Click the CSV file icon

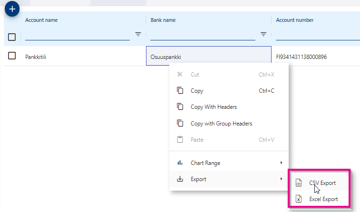click(298, 183)
